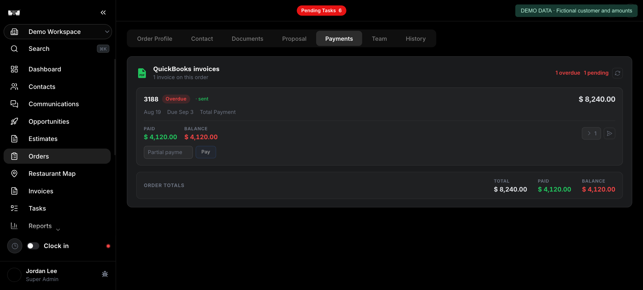Switch to Proposal tab
The height and width of the screenshot is (290, 643).
point(294,39)
